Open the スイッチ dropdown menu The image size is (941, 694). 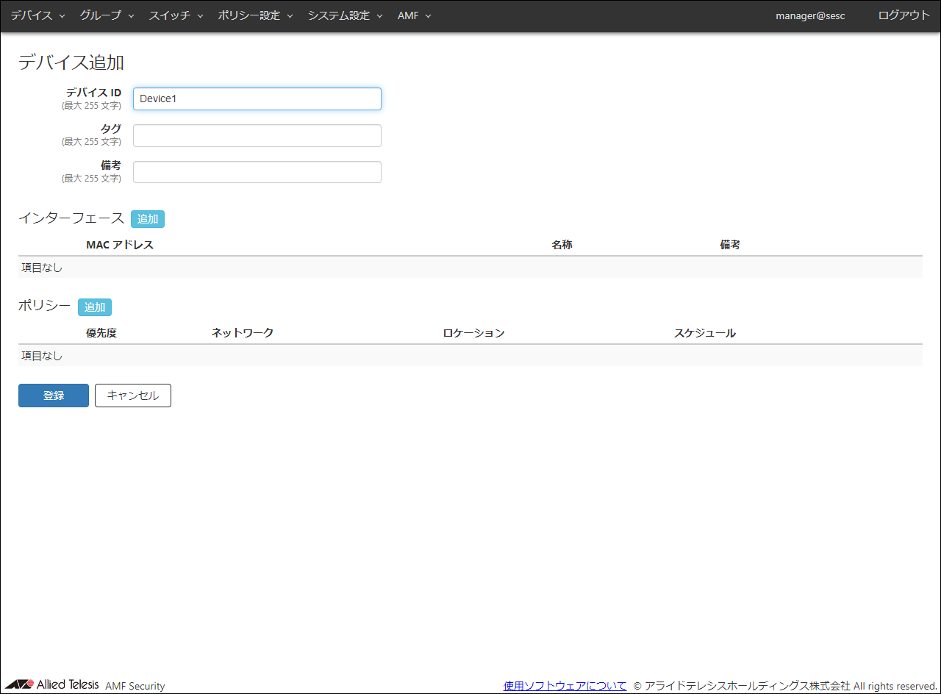176,15
